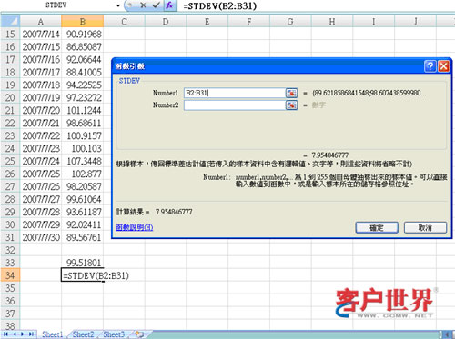455x339 pixels.
Task: Click the cancel X icon in formula bar
Action: click(x=143, y=5)
